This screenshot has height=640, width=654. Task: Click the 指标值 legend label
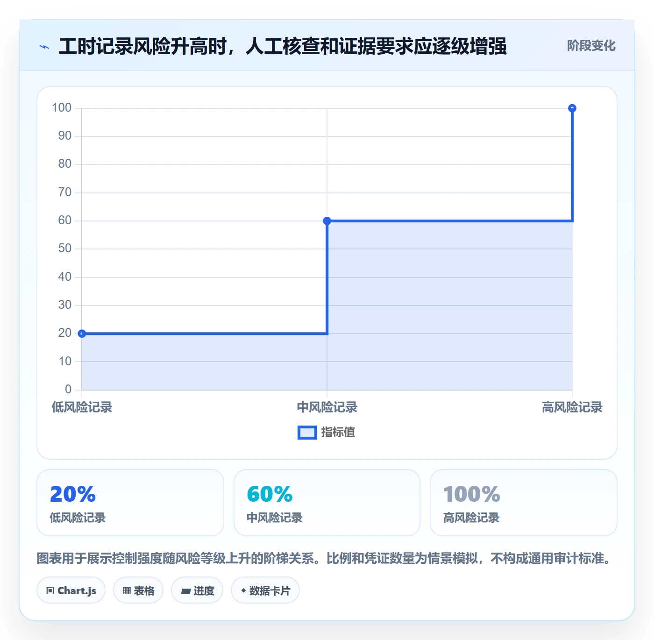(x=338, y=433)
